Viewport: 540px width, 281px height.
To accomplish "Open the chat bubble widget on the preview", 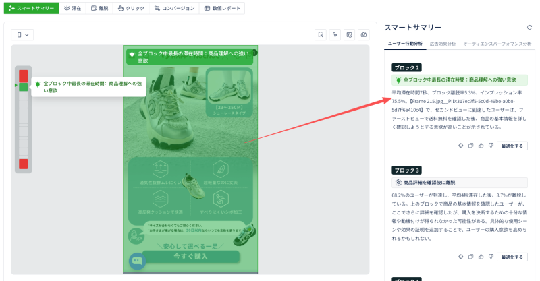I will tap(137, 261).
